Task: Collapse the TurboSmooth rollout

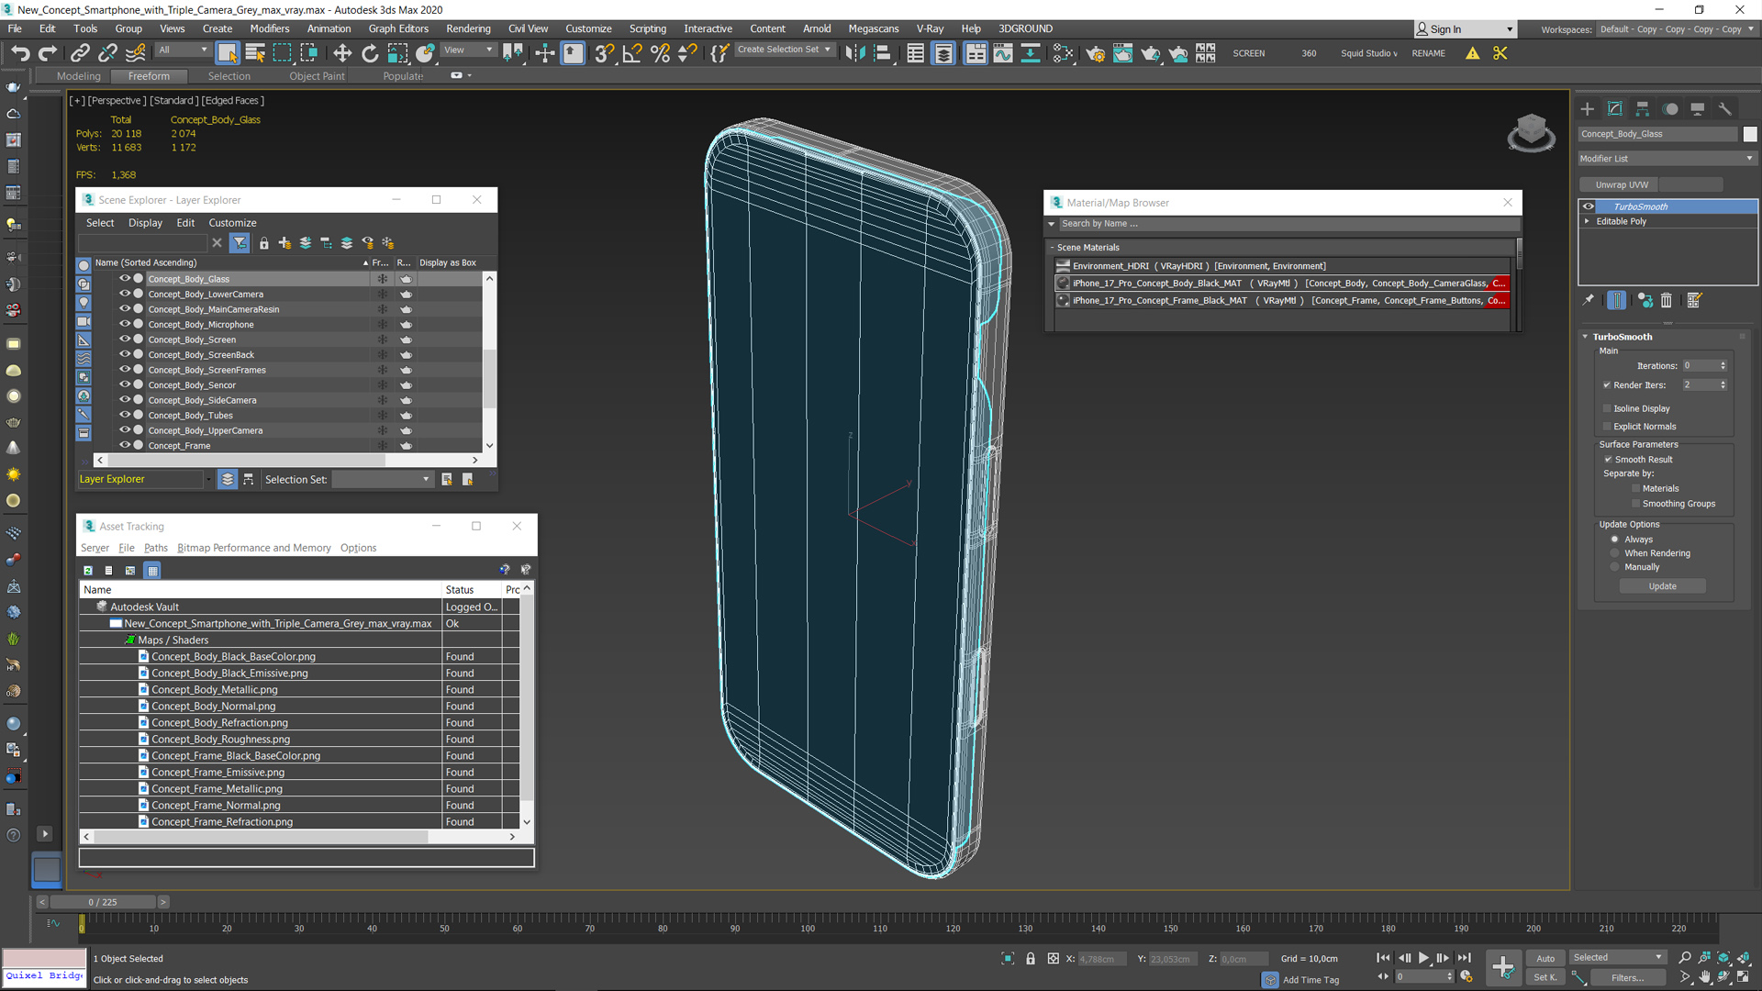Action: [x=1585, y=337]
